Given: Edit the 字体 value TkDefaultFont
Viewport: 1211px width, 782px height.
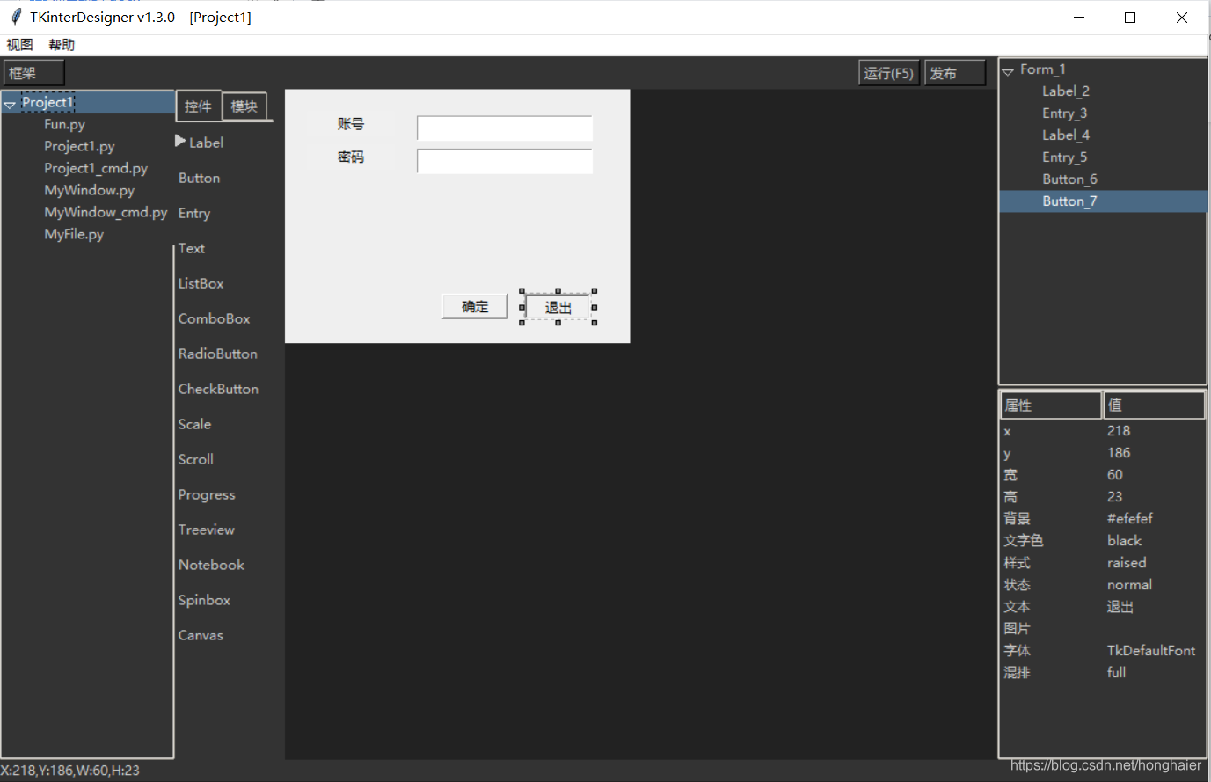Looking at the screenshot, I should pos(1151,651).
